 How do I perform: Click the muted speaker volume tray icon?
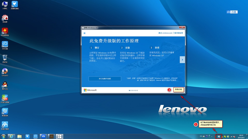click(x=234, y=136)
